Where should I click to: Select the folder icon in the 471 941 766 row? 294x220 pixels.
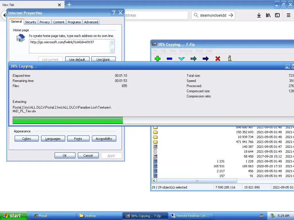pos(155,142)
